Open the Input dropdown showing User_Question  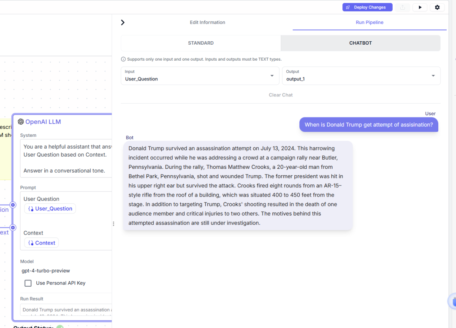(x=200, y=76)
